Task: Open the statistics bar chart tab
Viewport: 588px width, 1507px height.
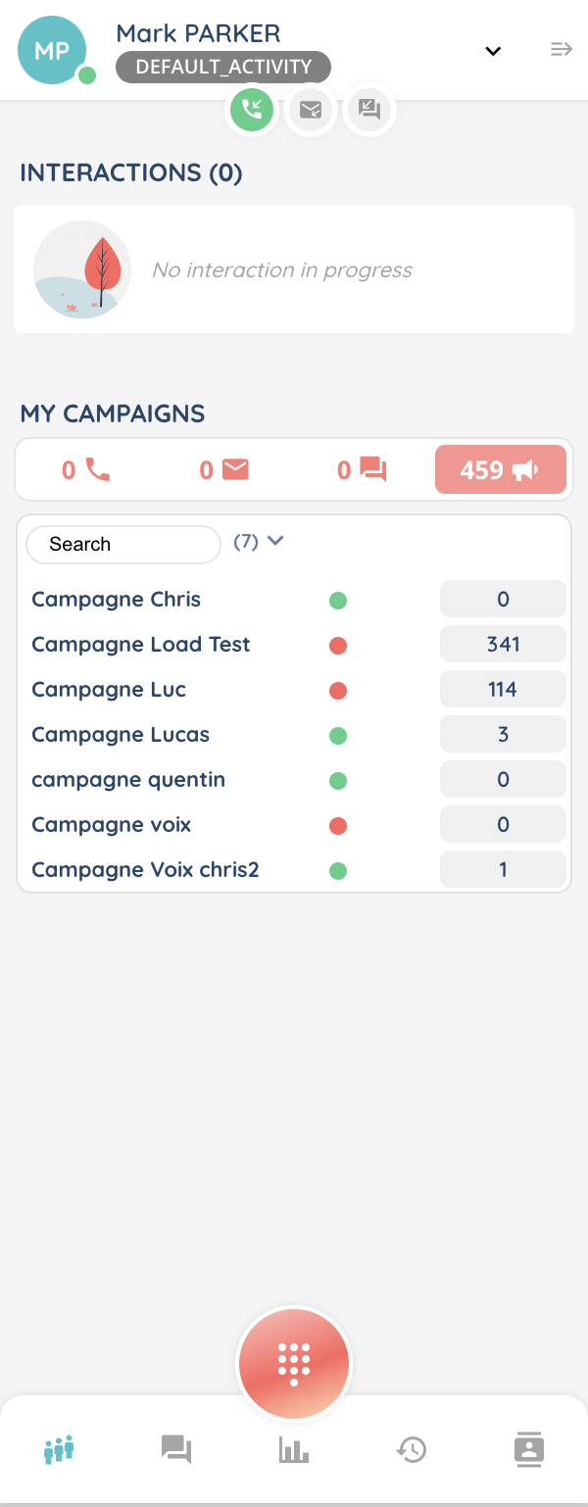Action: (x=294, y=1449)
